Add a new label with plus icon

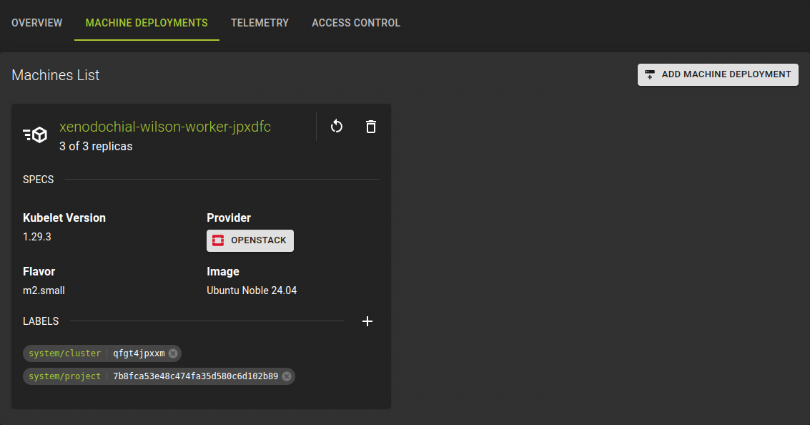(x=367, y=321)
